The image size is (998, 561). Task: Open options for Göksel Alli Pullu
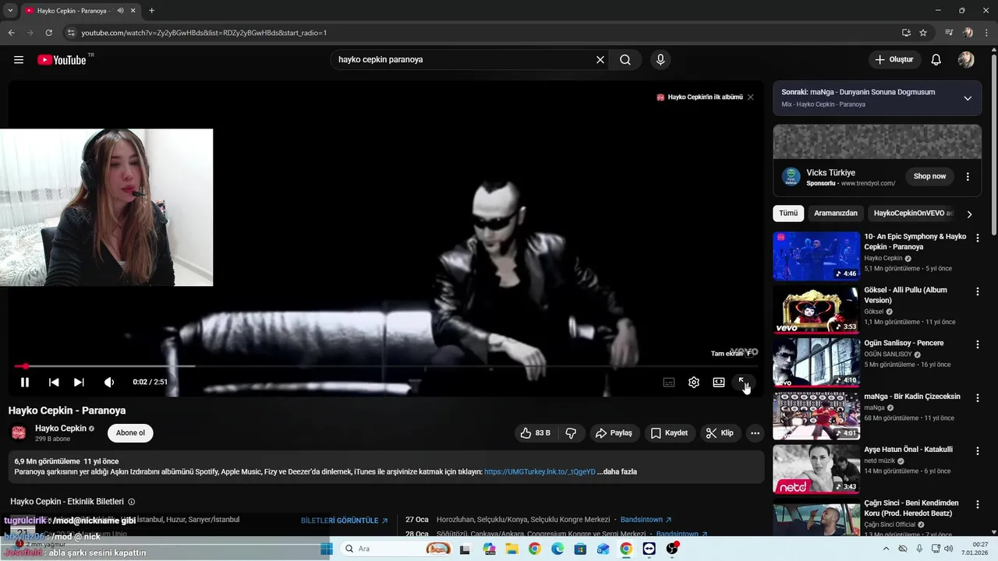tap(978, 291)
